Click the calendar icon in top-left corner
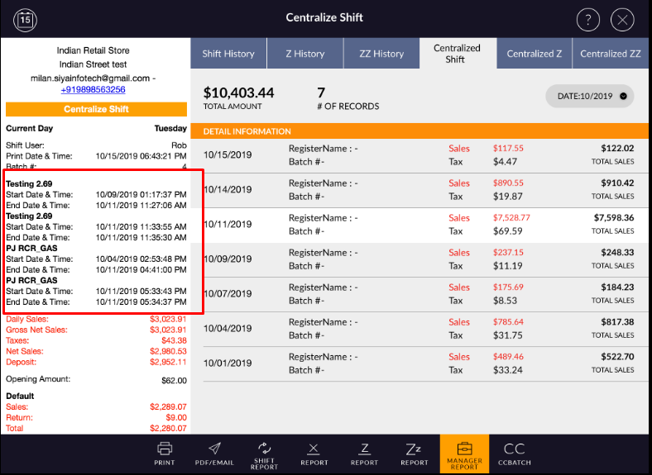The image size is (652, 475). [x=26, y=19]
